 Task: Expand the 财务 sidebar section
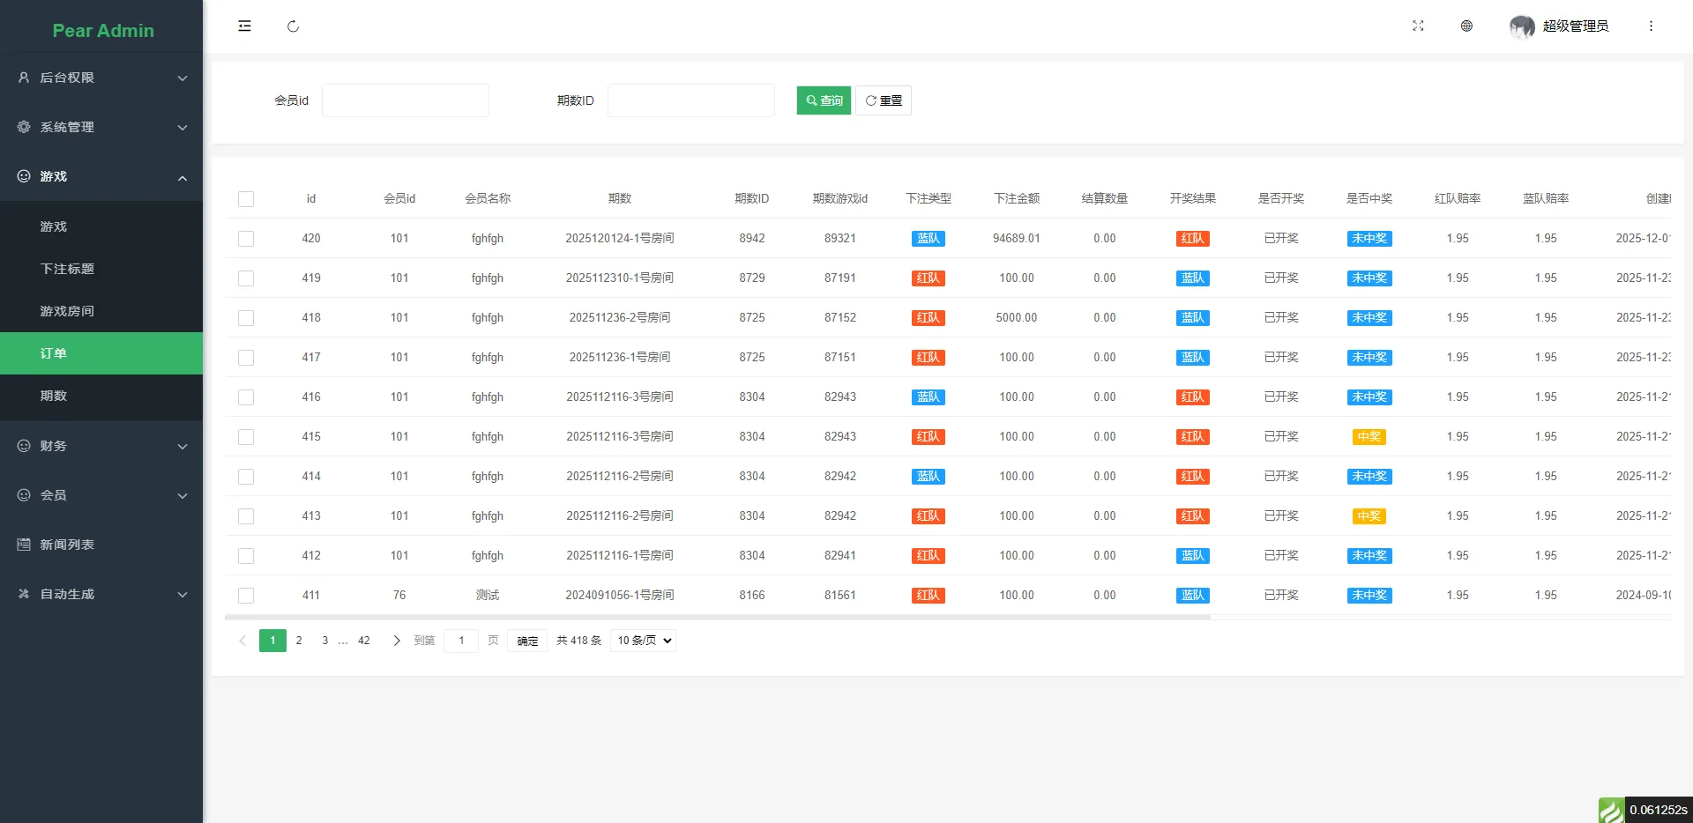(x=101, y=446)
